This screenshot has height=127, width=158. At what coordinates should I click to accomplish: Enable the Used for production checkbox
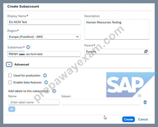[x=10, y=75]
